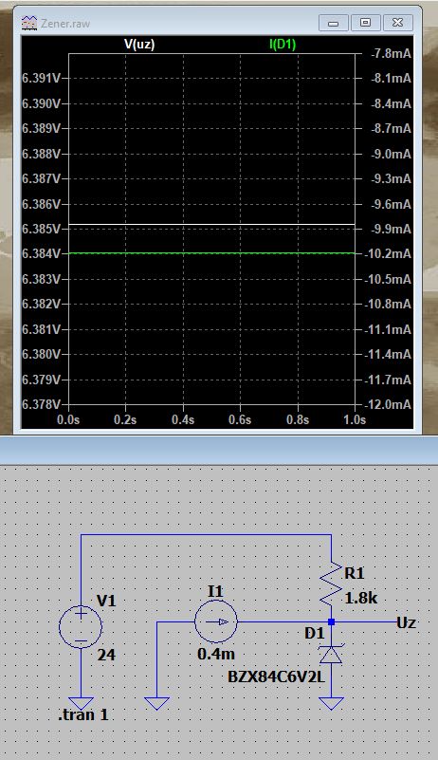Image resolution: width=438 pixels, height=760 pixels.
Task: Click the .tran 1 directive
Action: (83, 714)
